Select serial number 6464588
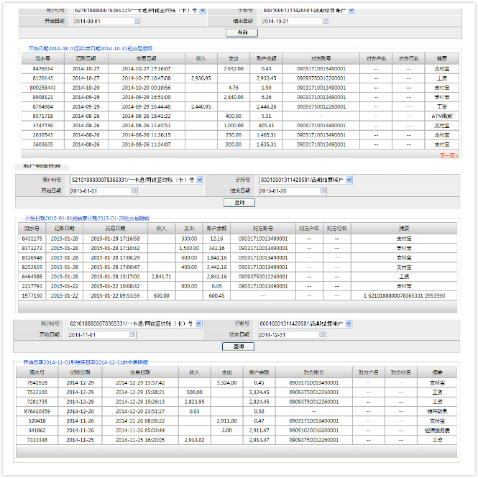 click(x=32, y=277)
